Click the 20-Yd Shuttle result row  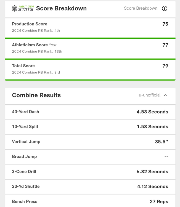click(x=90, y=187)
